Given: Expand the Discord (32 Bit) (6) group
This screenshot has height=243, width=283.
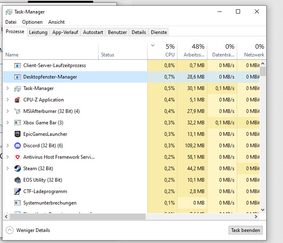Looking at the screenshot, I should (8, 146).
